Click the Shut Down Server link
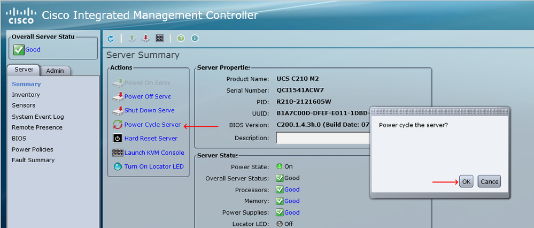 tap(150, 110)
